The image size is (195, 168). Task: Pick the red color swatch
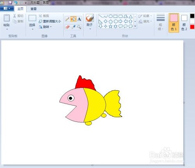(x=192, y=27)
